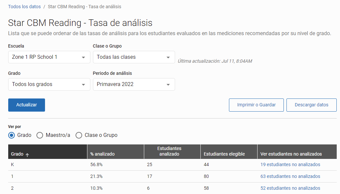Expand the Clase o Grupo dropdown
340x194 pixels.
[134, 57]
